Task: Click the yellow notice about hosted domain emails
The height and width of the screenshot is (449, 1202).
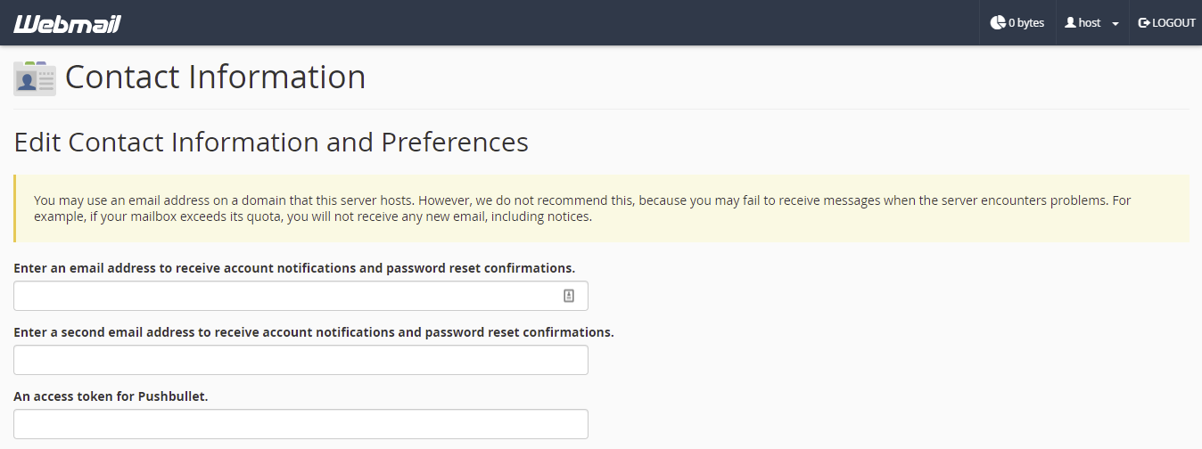Action: (601, 208)
